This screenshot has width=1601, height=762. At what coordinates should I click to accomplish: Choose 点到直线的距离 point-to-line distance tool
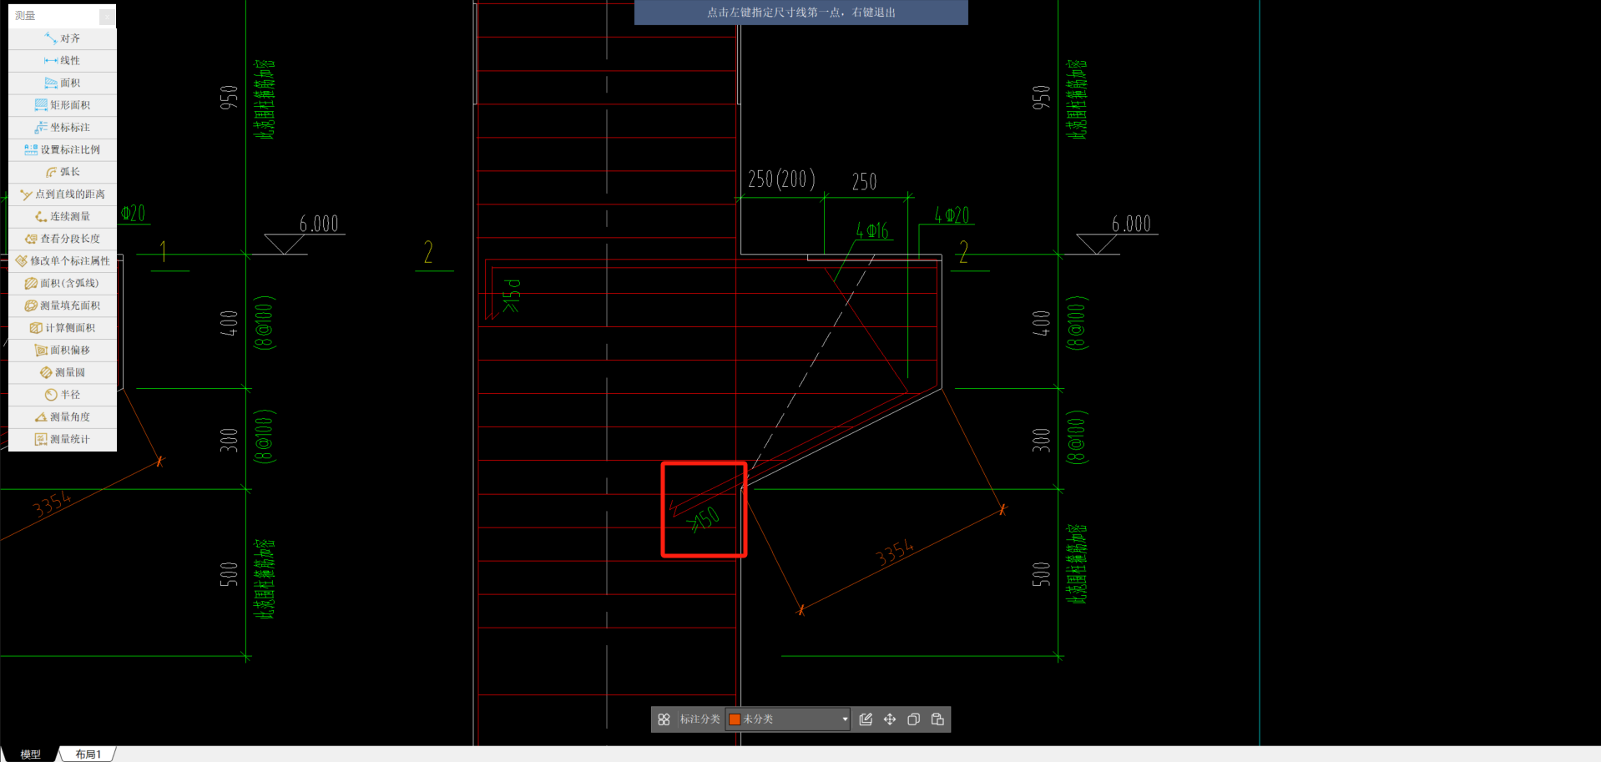click(63, 194)
